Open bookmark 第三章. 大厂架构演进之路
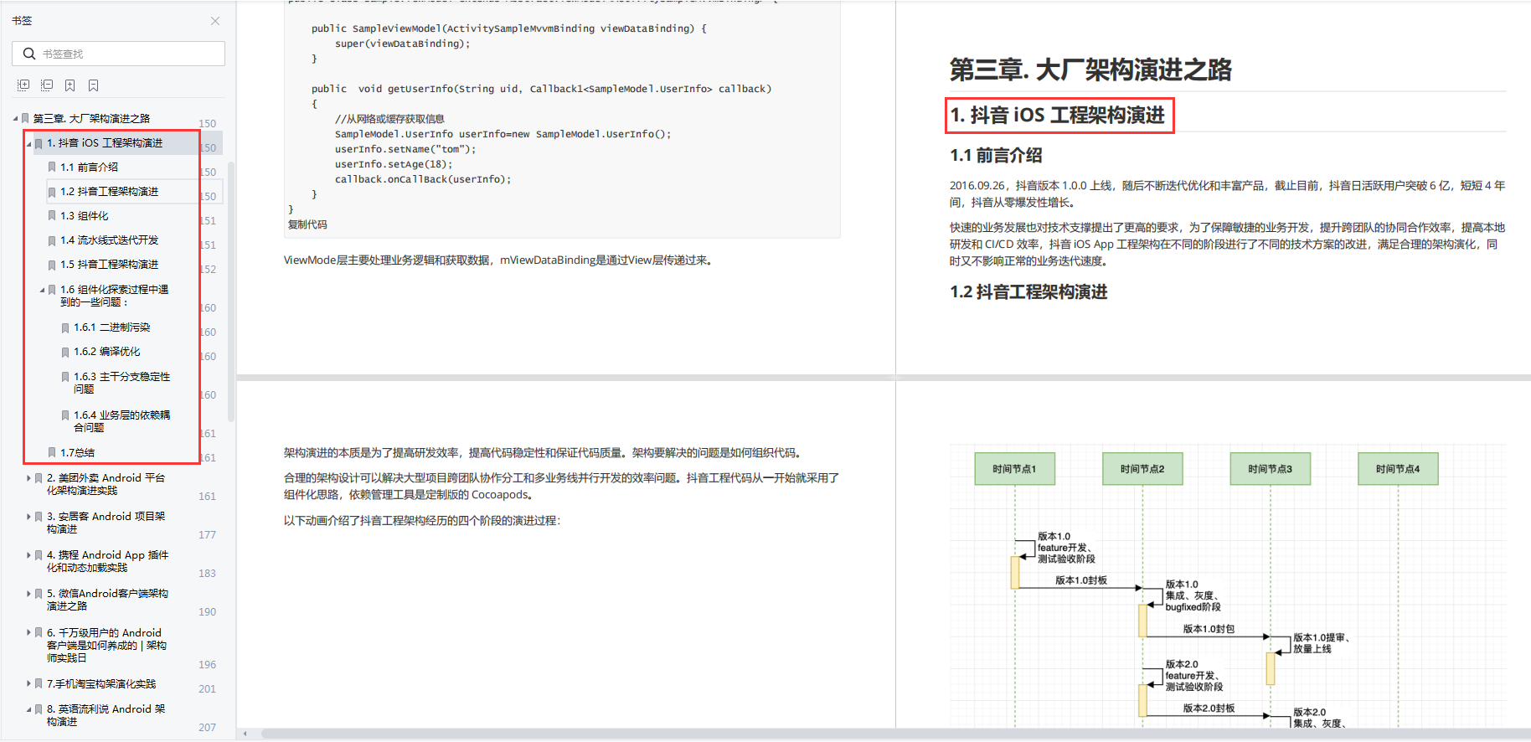Image resolution: width=1531 pixels, height=742 pixels. [91, 119]
